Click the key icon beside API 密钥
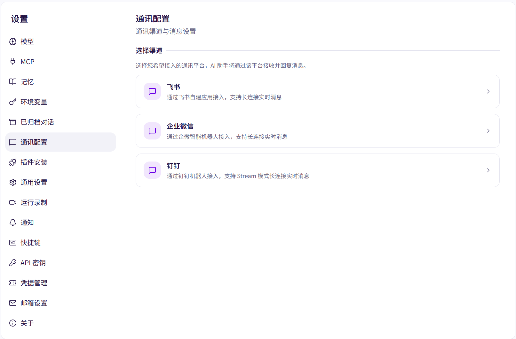 point(13,263)
